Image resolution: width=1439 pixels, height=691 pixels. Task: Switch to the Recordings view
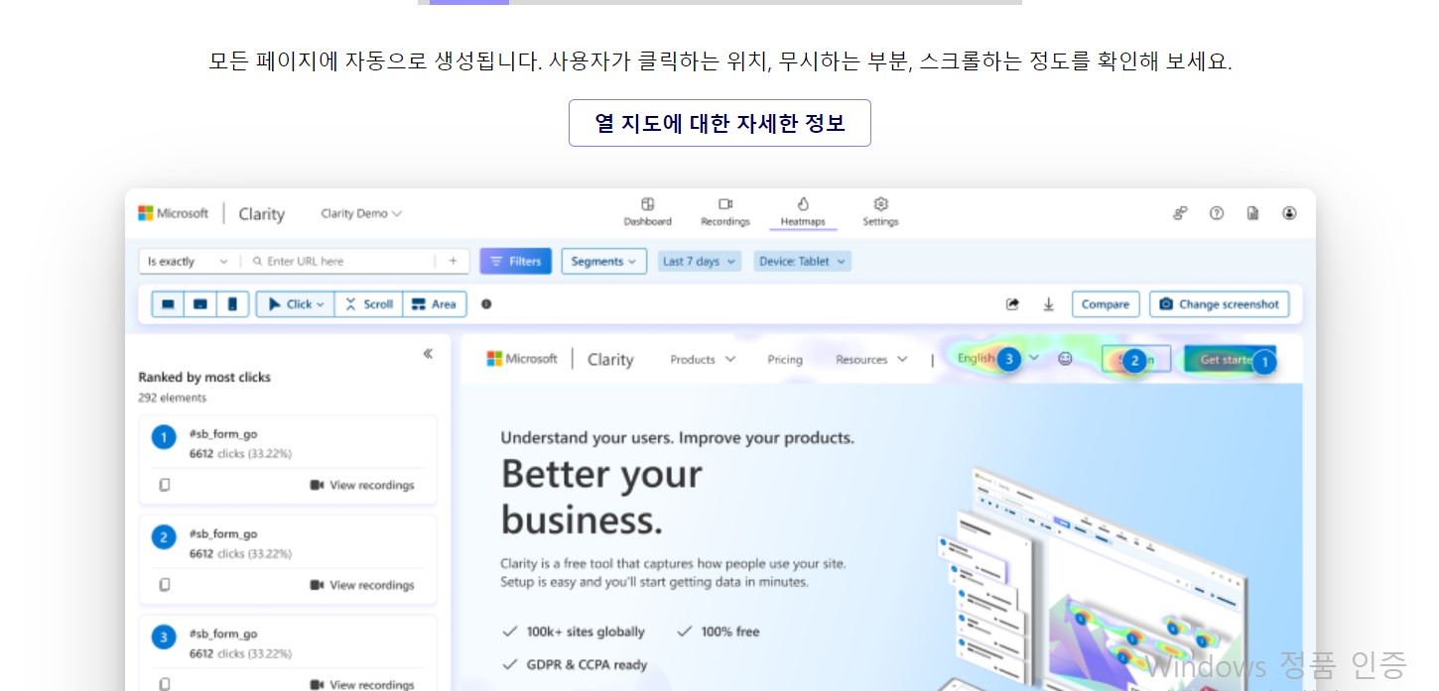tap(724, 212)
